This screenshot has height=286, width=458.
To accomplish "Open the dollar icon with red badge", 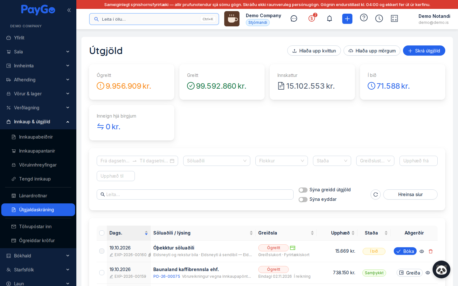I will point(312,18).
